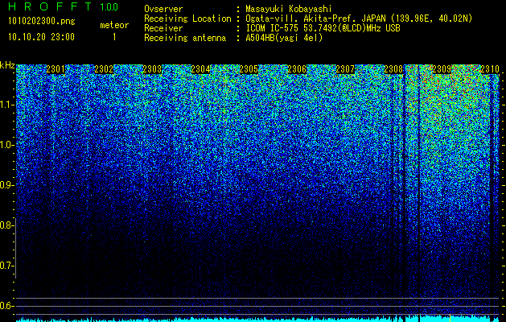Select the file name 1010202300.png

point(42,22)
